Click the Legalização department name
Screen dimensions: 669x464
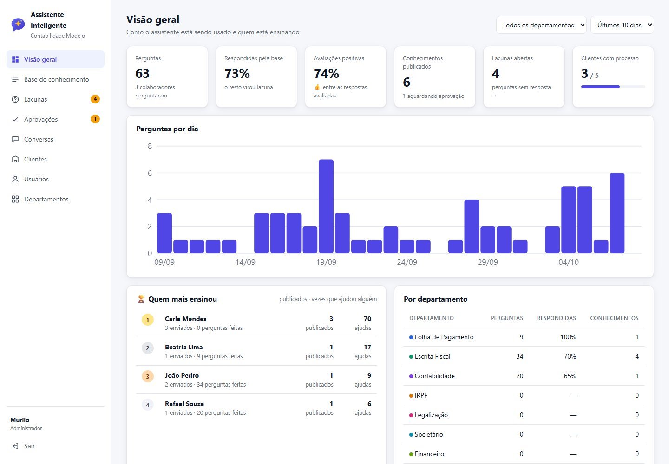coord(431,415)
